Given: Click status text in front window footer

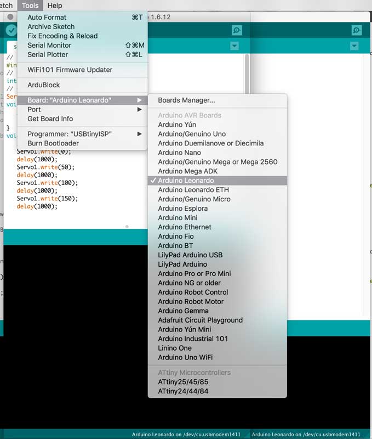Looking at the screenshot, I should [186, 434].
